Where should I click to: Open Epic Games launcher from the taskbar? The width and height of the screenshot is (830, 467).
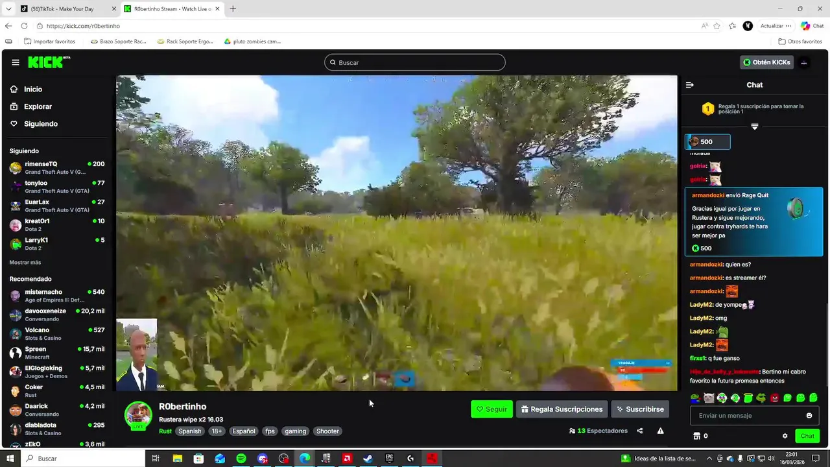click(x=389, y=459)
